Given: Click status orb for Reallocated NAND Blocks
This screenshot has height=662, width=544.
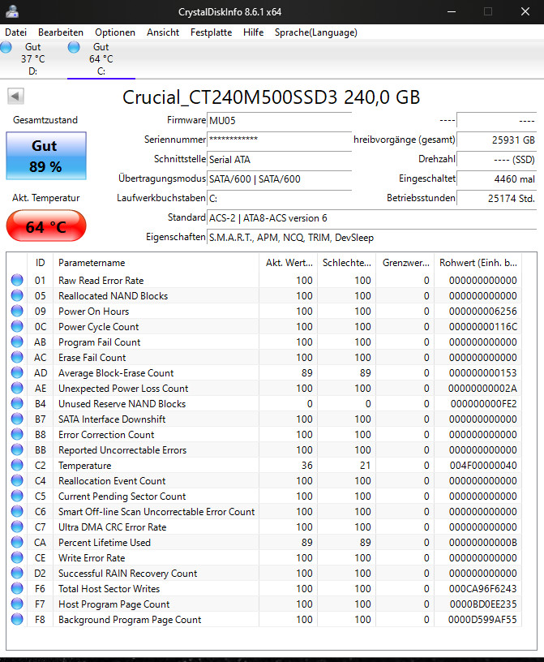Looking at the screenshot, I should point(17,295).
